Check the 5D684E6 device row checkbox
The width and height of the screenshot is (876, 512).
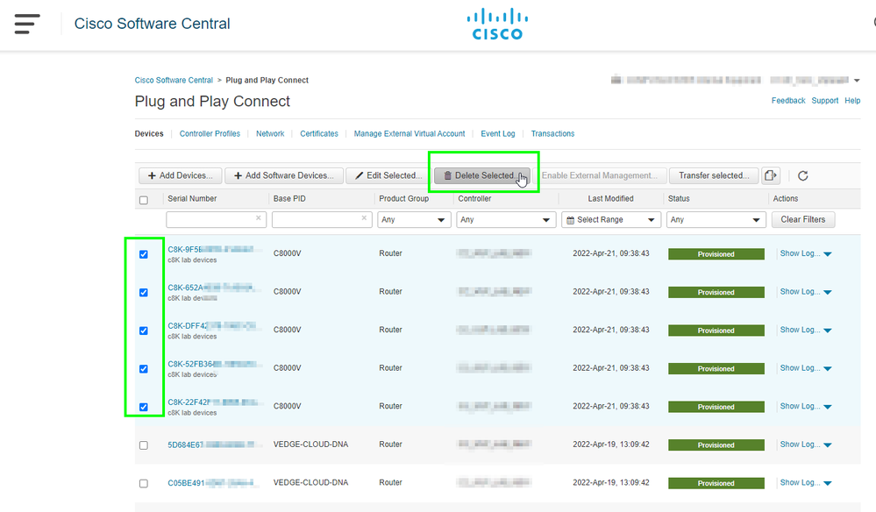coord(144,445)
